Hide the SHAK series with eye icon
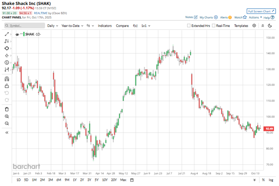The image size is (279, 186). pos(17,34)
